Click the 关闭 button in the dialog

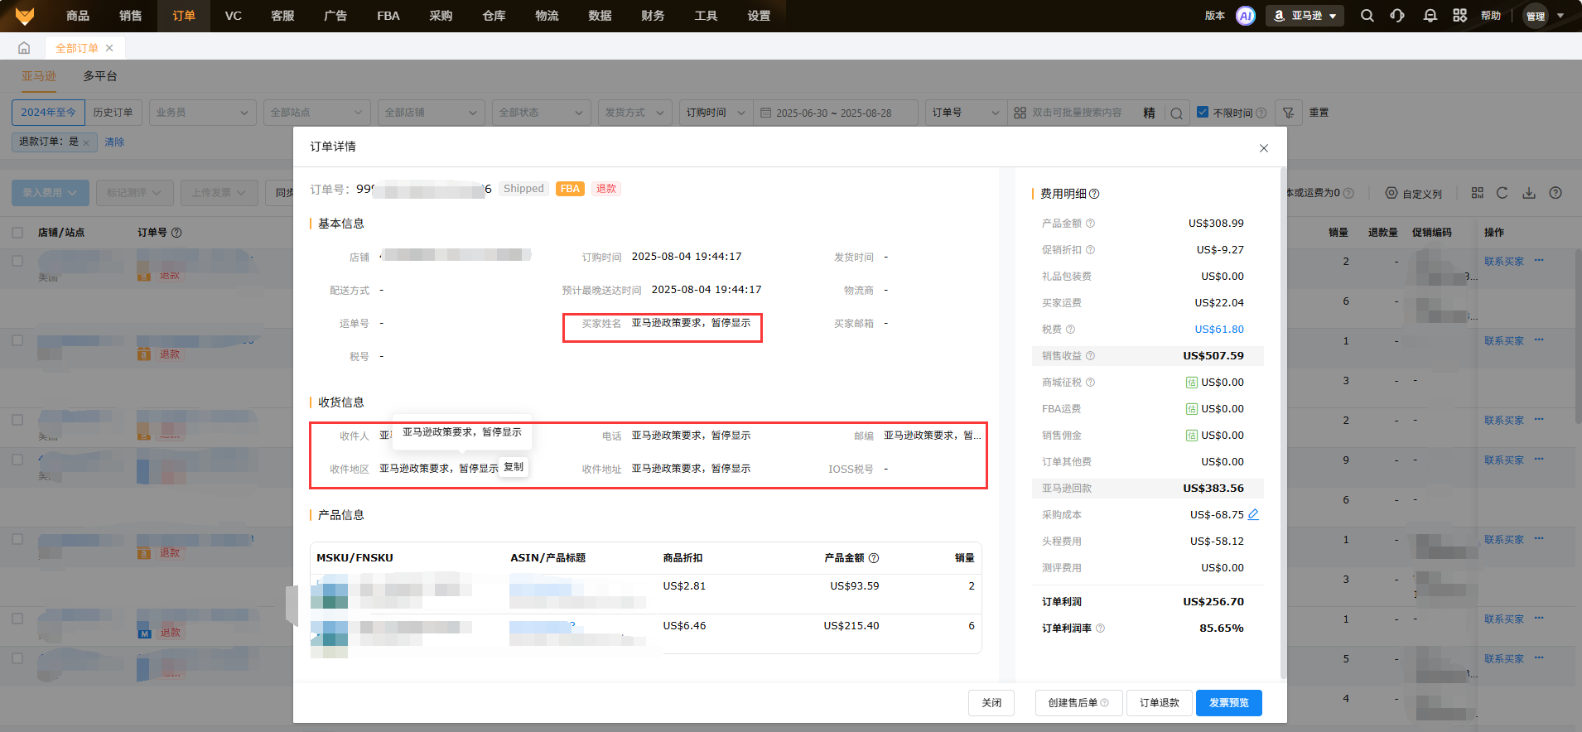(991, 703)
